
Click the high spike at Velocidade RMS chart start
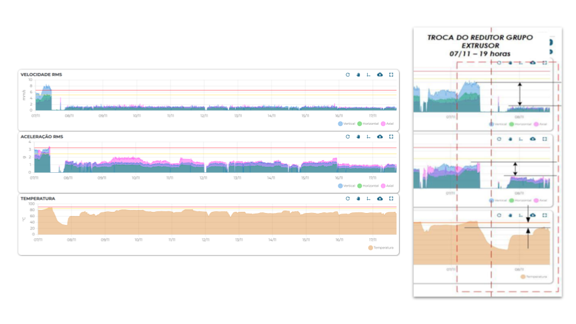pos(47,96)
